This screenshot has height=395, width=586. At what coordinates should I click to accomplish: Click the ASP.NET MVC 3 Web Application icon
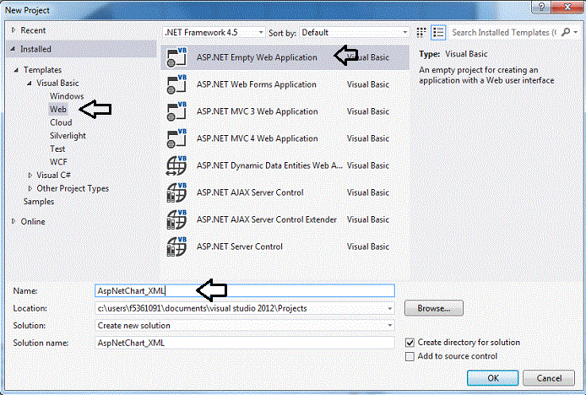[176, 111]
